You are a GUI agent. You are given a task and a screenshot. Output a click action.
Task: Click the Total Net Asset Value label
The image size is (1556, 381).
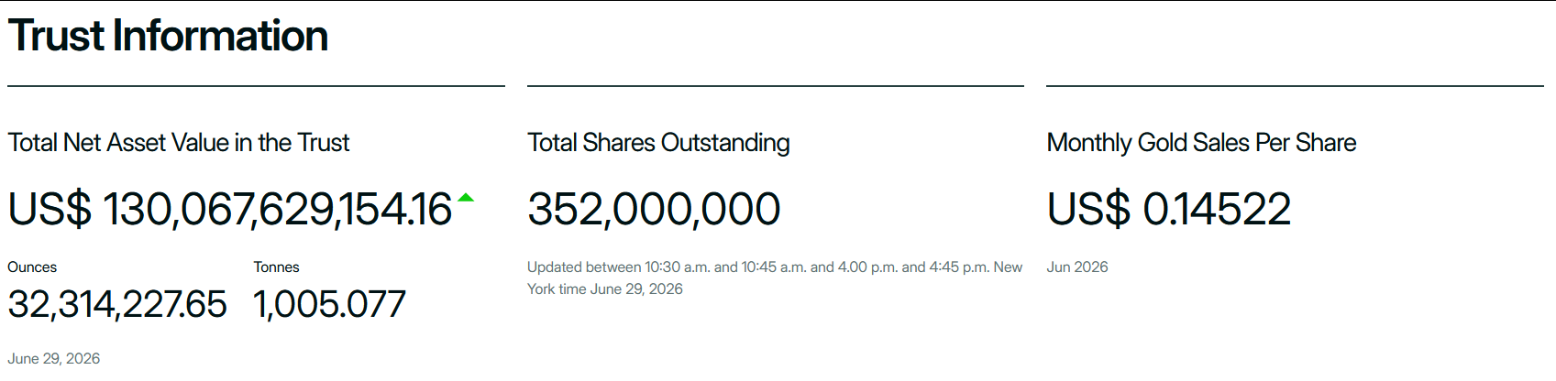point(179,143)
